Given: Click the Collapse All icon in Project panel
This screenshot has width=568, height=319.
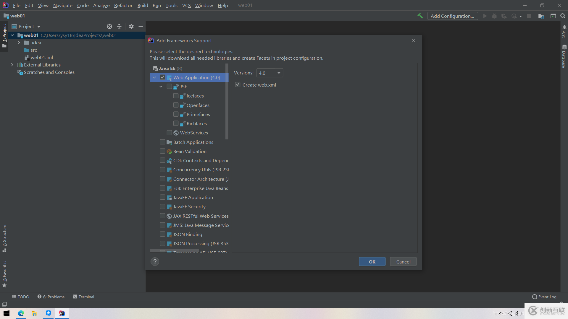Looking at the screenshot, I should 119,26.
